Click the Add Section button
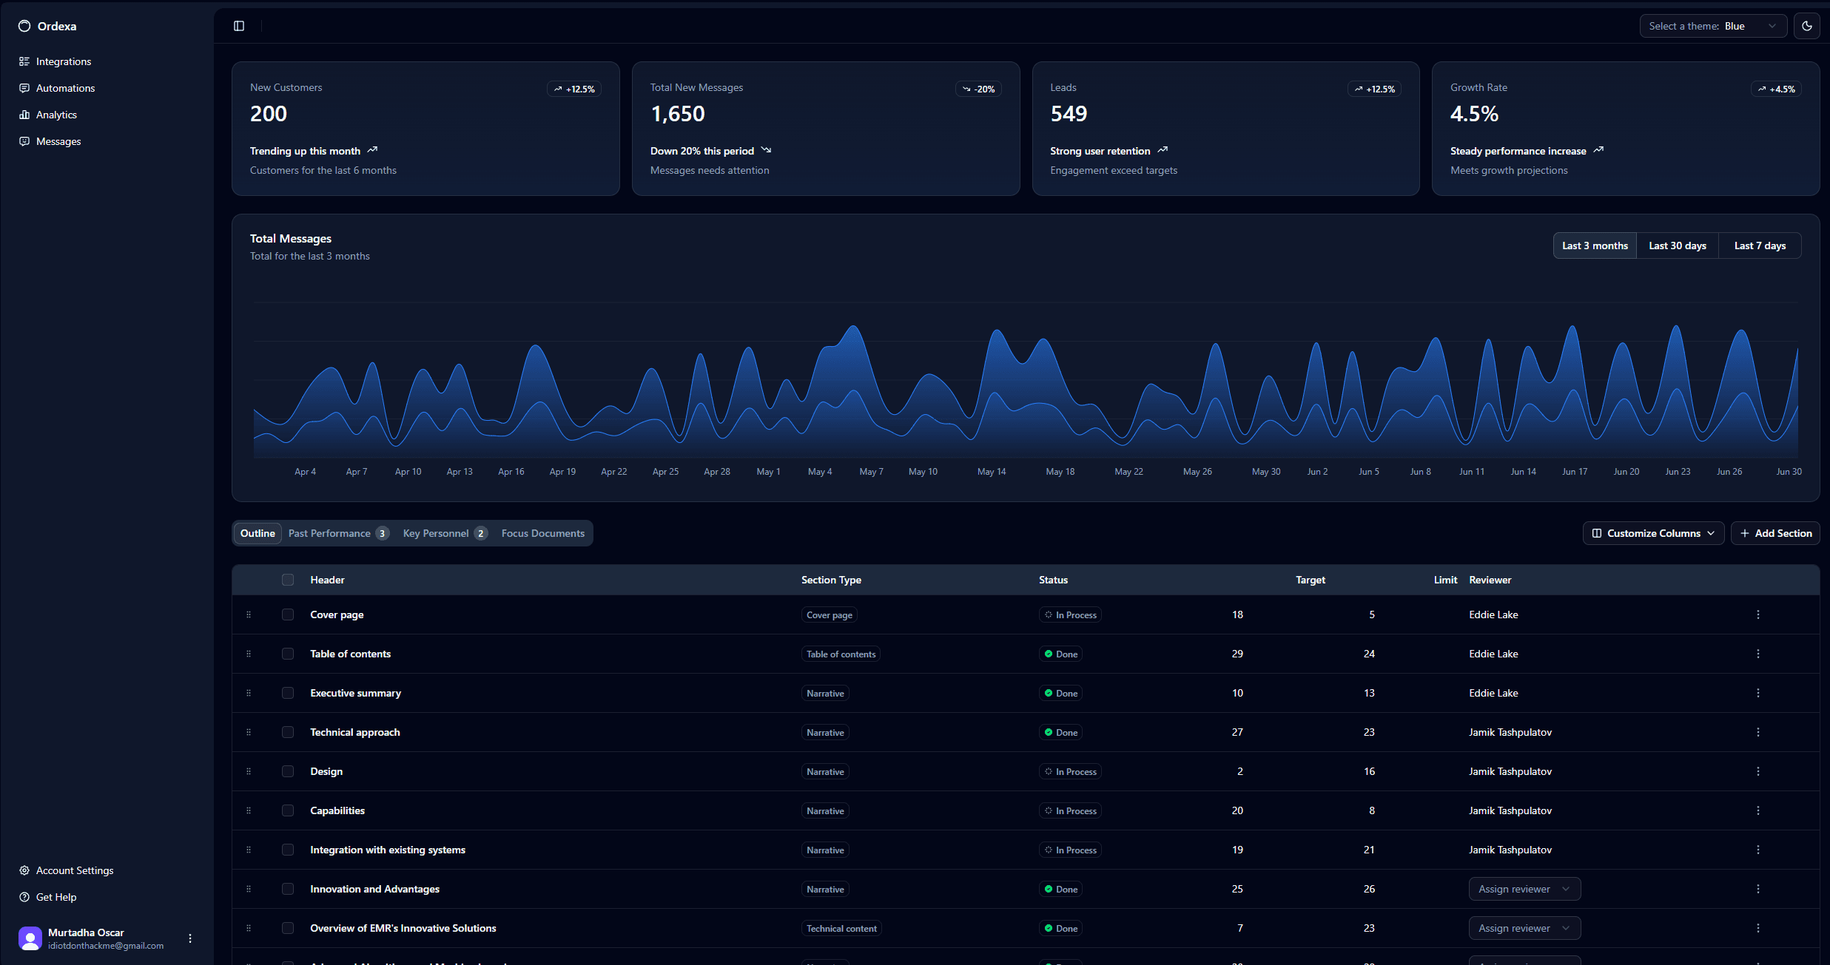 click(1775, 533)
